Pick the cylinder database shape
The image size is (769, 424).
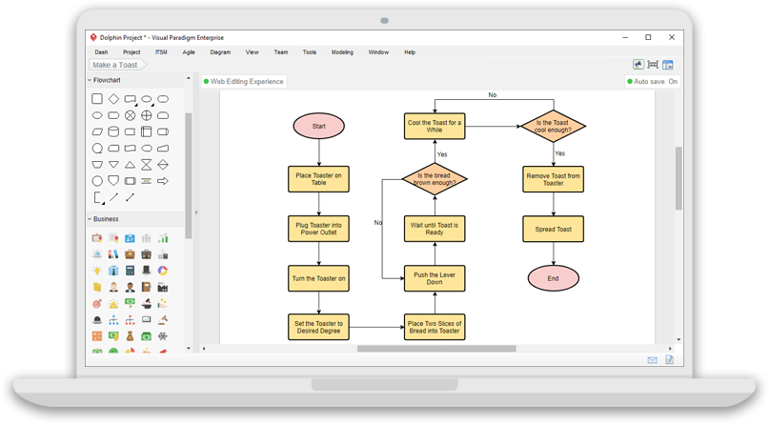113,131
